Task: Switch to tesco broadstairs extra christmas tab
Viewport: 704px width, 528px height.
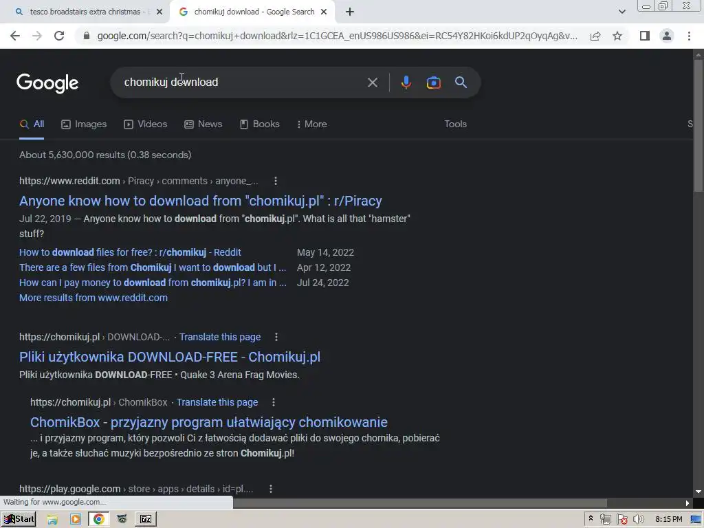Action: pyautogui.click(x=85, y=12)
